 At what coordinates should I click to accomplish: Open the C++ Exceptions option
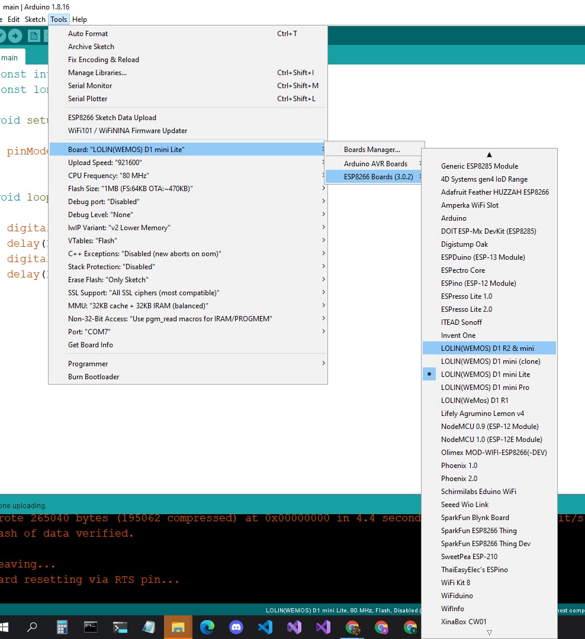coord(188,253)
